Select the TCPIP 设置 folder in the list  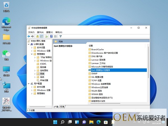coord(97,80)
